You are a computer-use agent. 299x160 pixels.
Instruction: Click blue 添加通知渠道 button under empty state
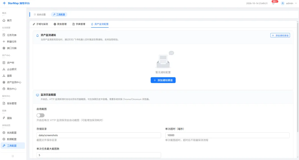point(163,80)
